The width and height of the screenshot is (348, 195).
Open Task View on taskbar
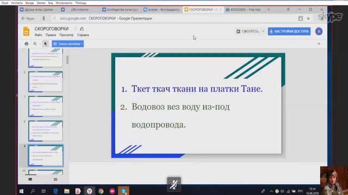[x=43, y=191]
